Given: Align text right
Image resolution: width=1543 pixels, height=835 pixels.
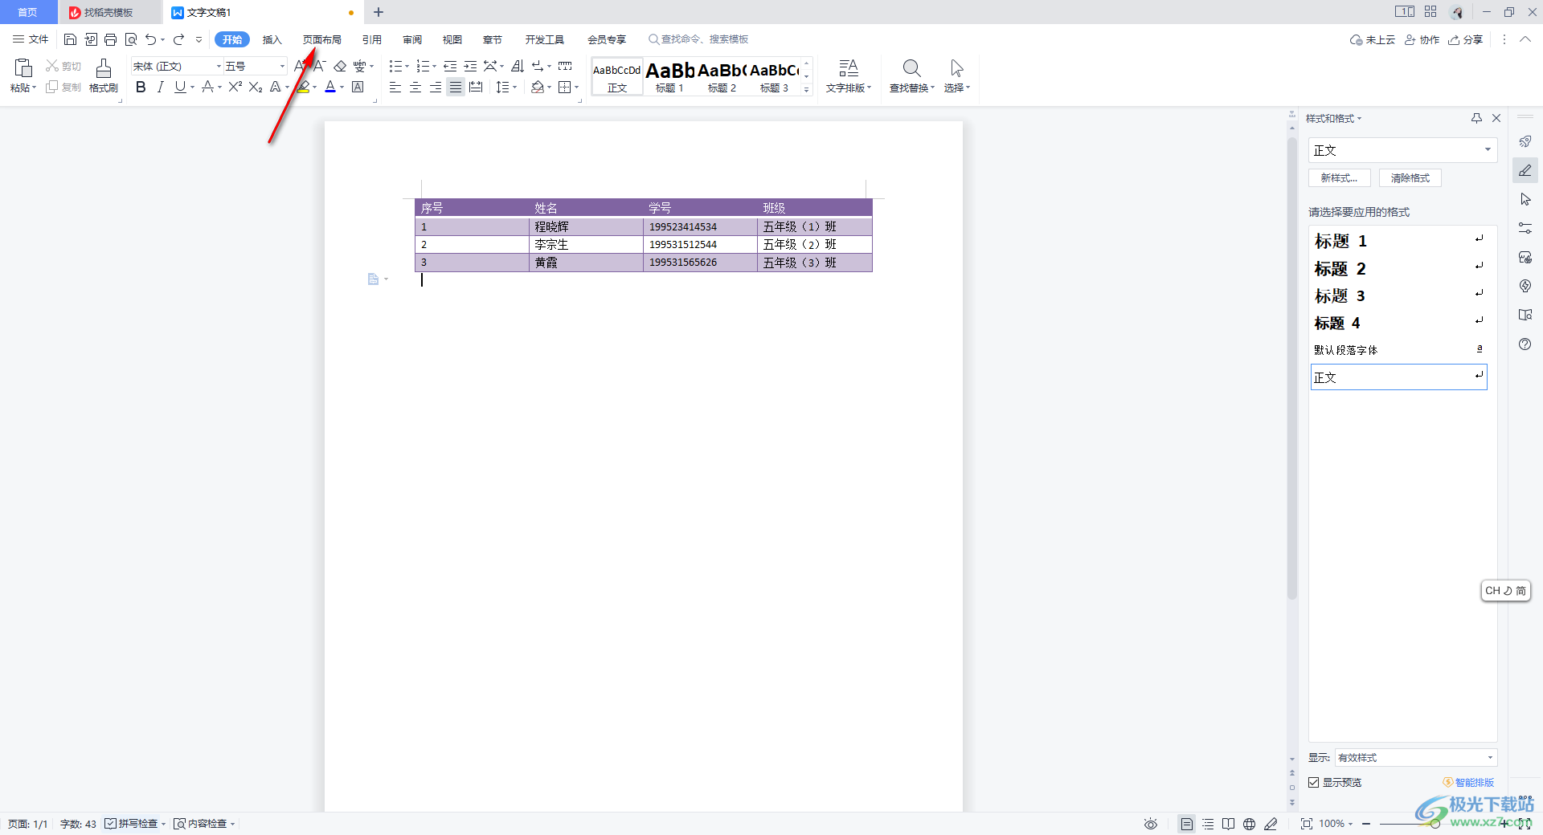Looking at the screenshot, I should [436, 87].
